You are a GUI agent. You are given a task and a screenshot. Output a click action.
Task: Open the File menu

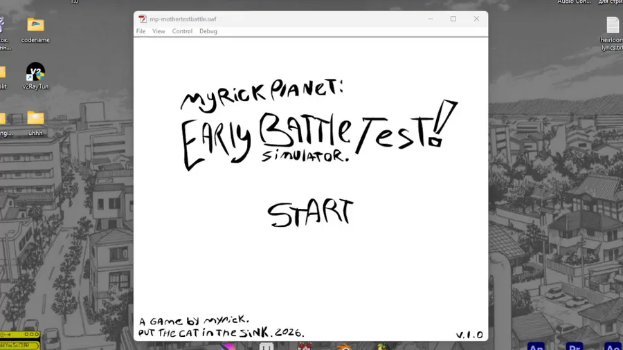click(x=141, y=31)
